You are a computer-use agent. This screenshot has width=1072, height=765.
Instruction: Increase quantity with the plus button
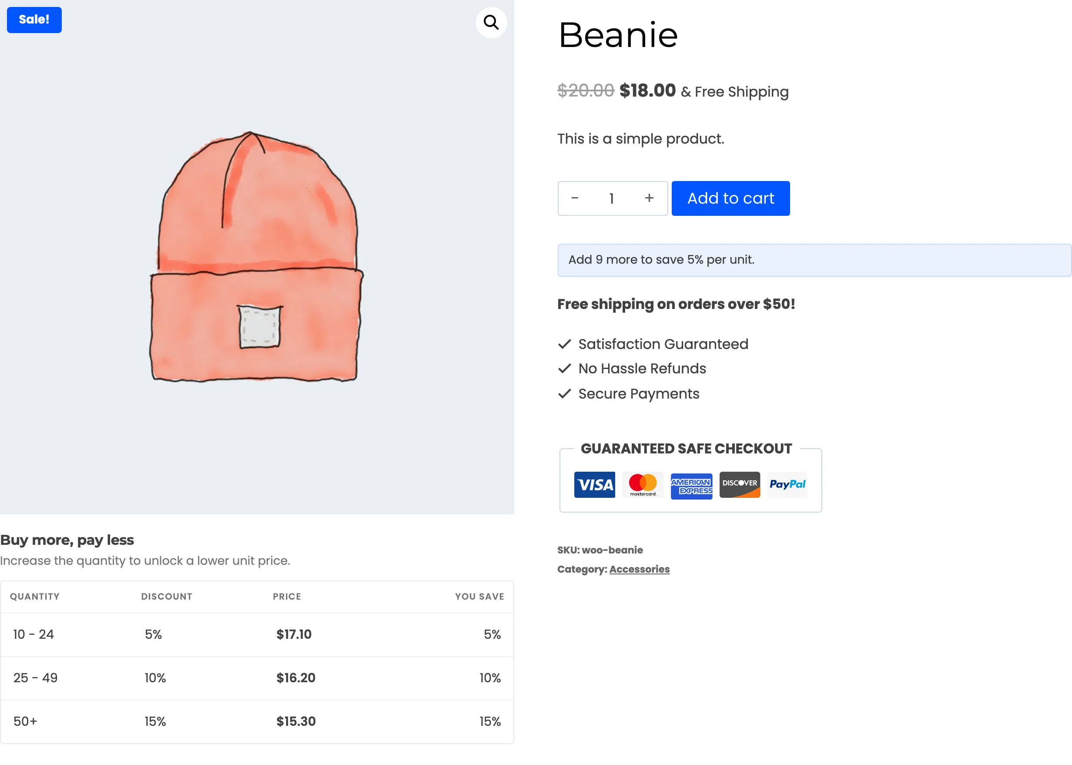(x=649, y=198)
